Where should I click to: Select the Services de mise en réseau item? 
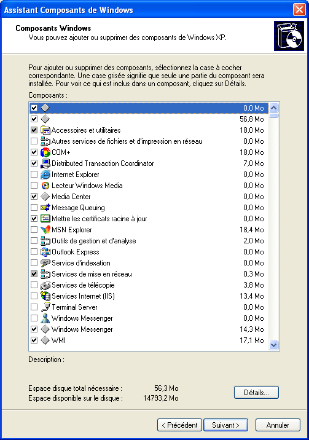149,274
